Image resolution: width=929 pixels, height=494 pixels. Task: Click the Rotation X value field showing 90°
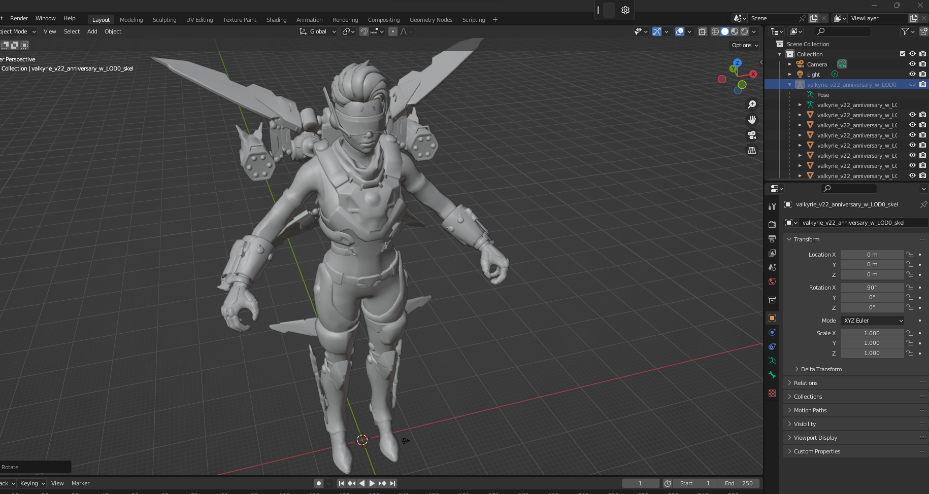point(872,288)
